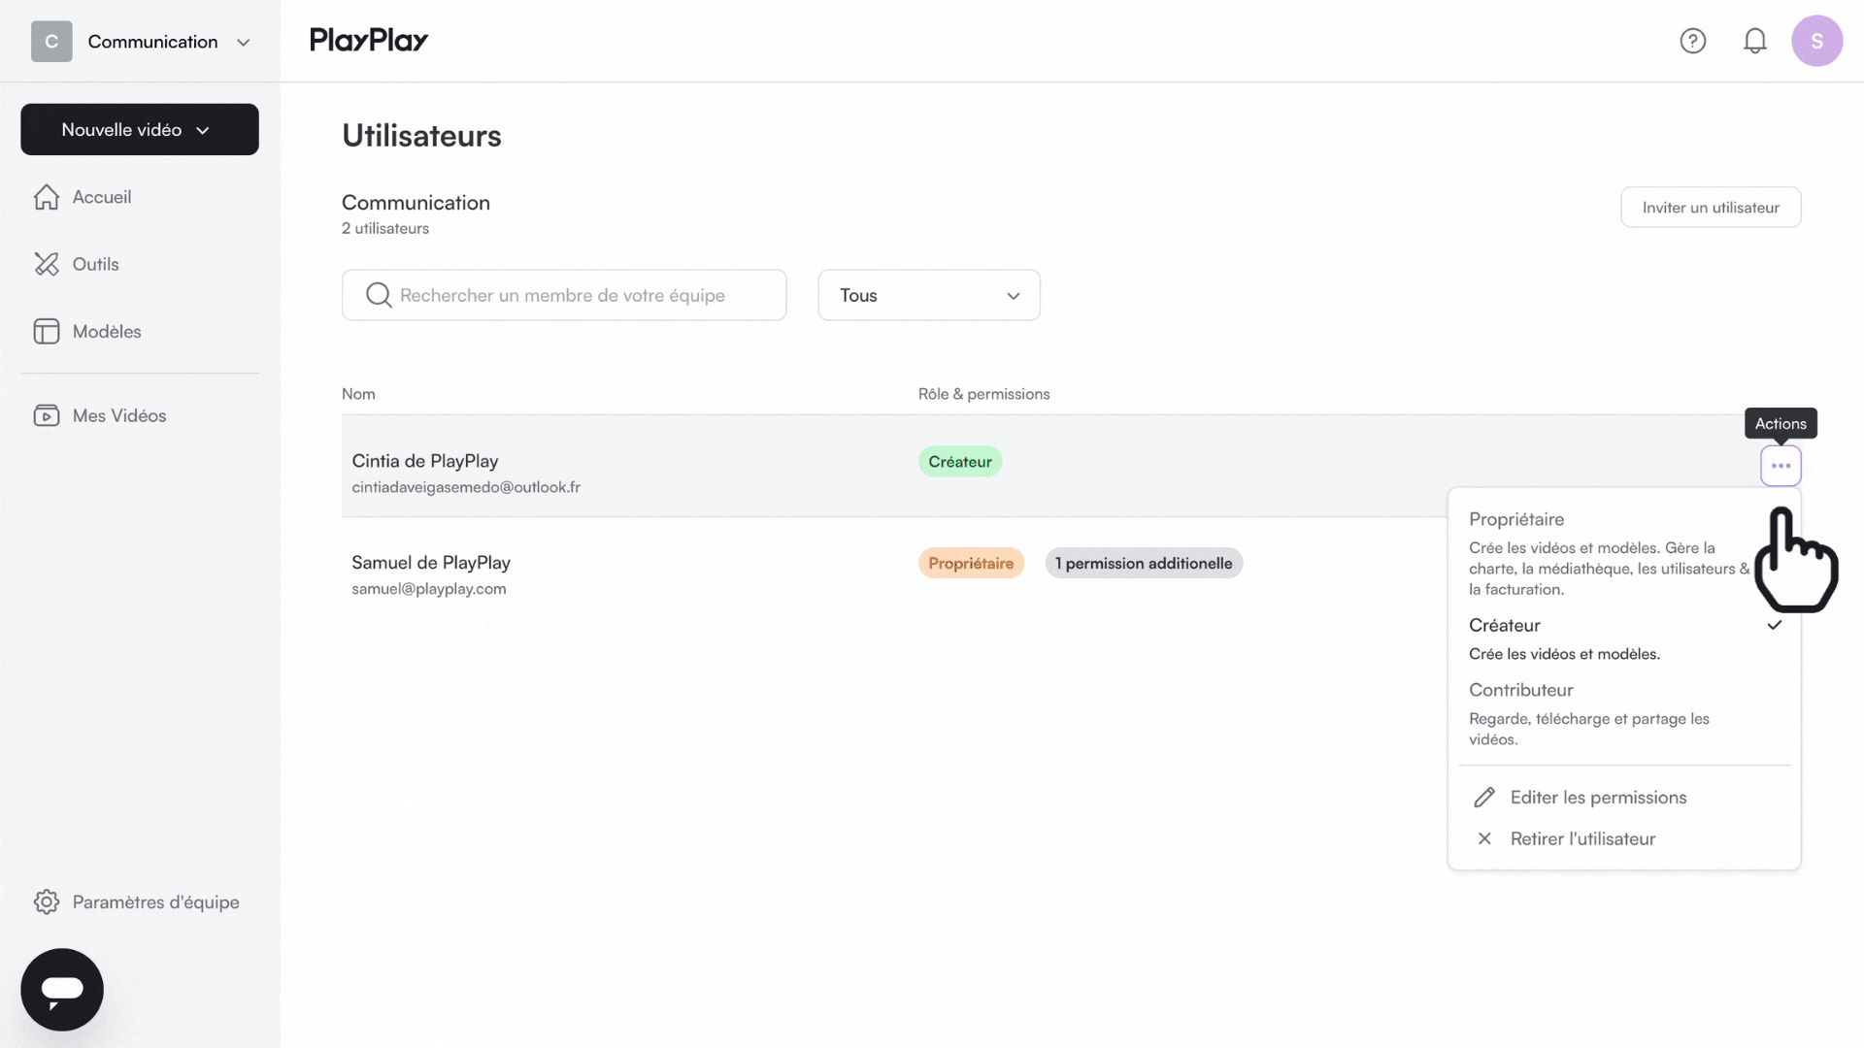This screenshot has height=1048, width=1864.
Task: Select the Contributeur role option
Action: [1624, 714]
